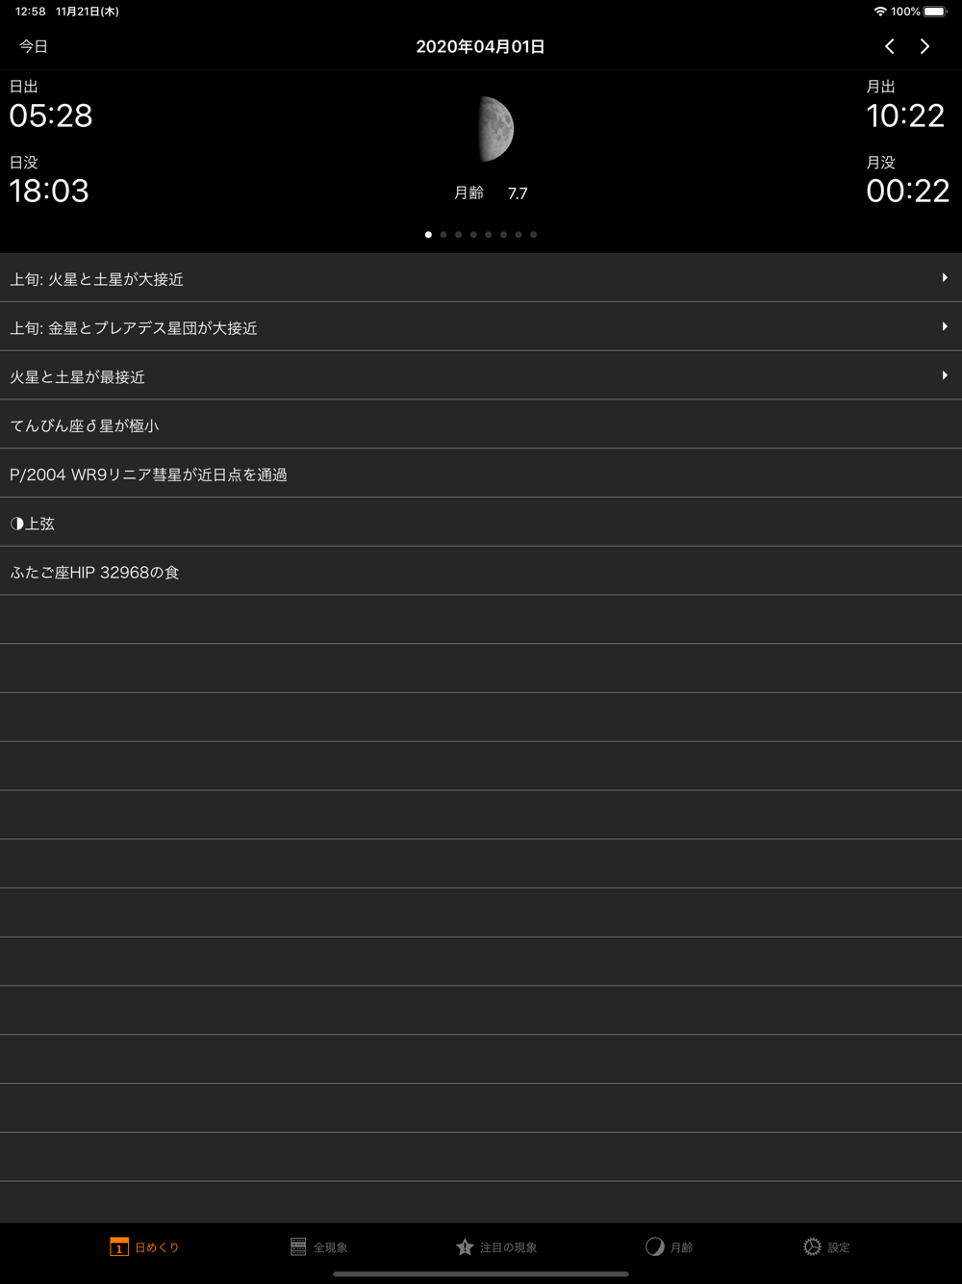Expand 火星と土星が最接近 disclosure arrow
Viewport: 962px width, 1284px height.
click(x=945, y=376)
